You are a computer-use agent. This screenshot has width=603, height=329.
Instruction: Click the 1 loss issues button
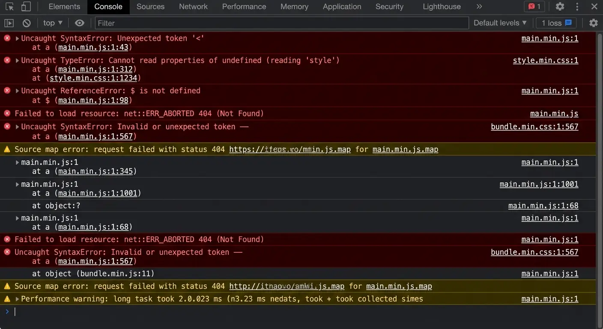coord(556,23)
